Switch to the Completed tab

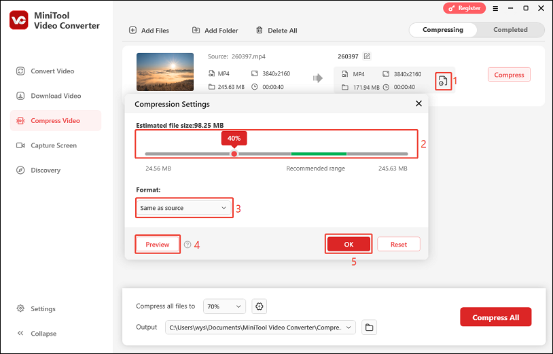tap(510, 30)
